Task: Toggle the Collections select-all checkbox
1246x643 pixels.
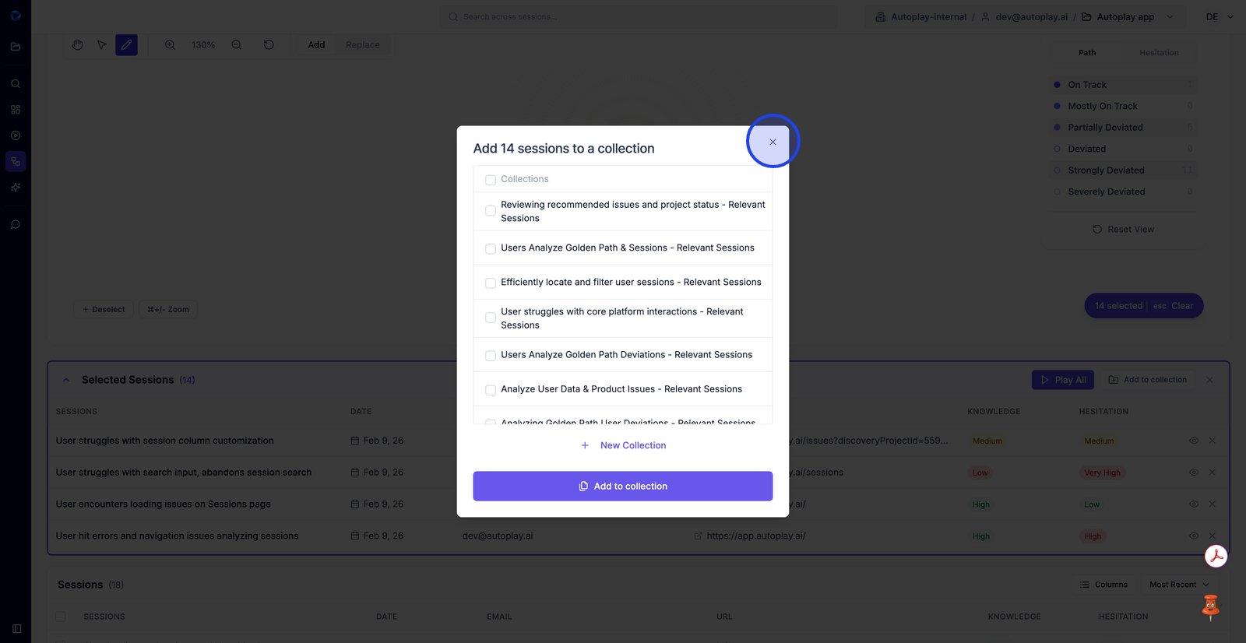Action: 491,180
